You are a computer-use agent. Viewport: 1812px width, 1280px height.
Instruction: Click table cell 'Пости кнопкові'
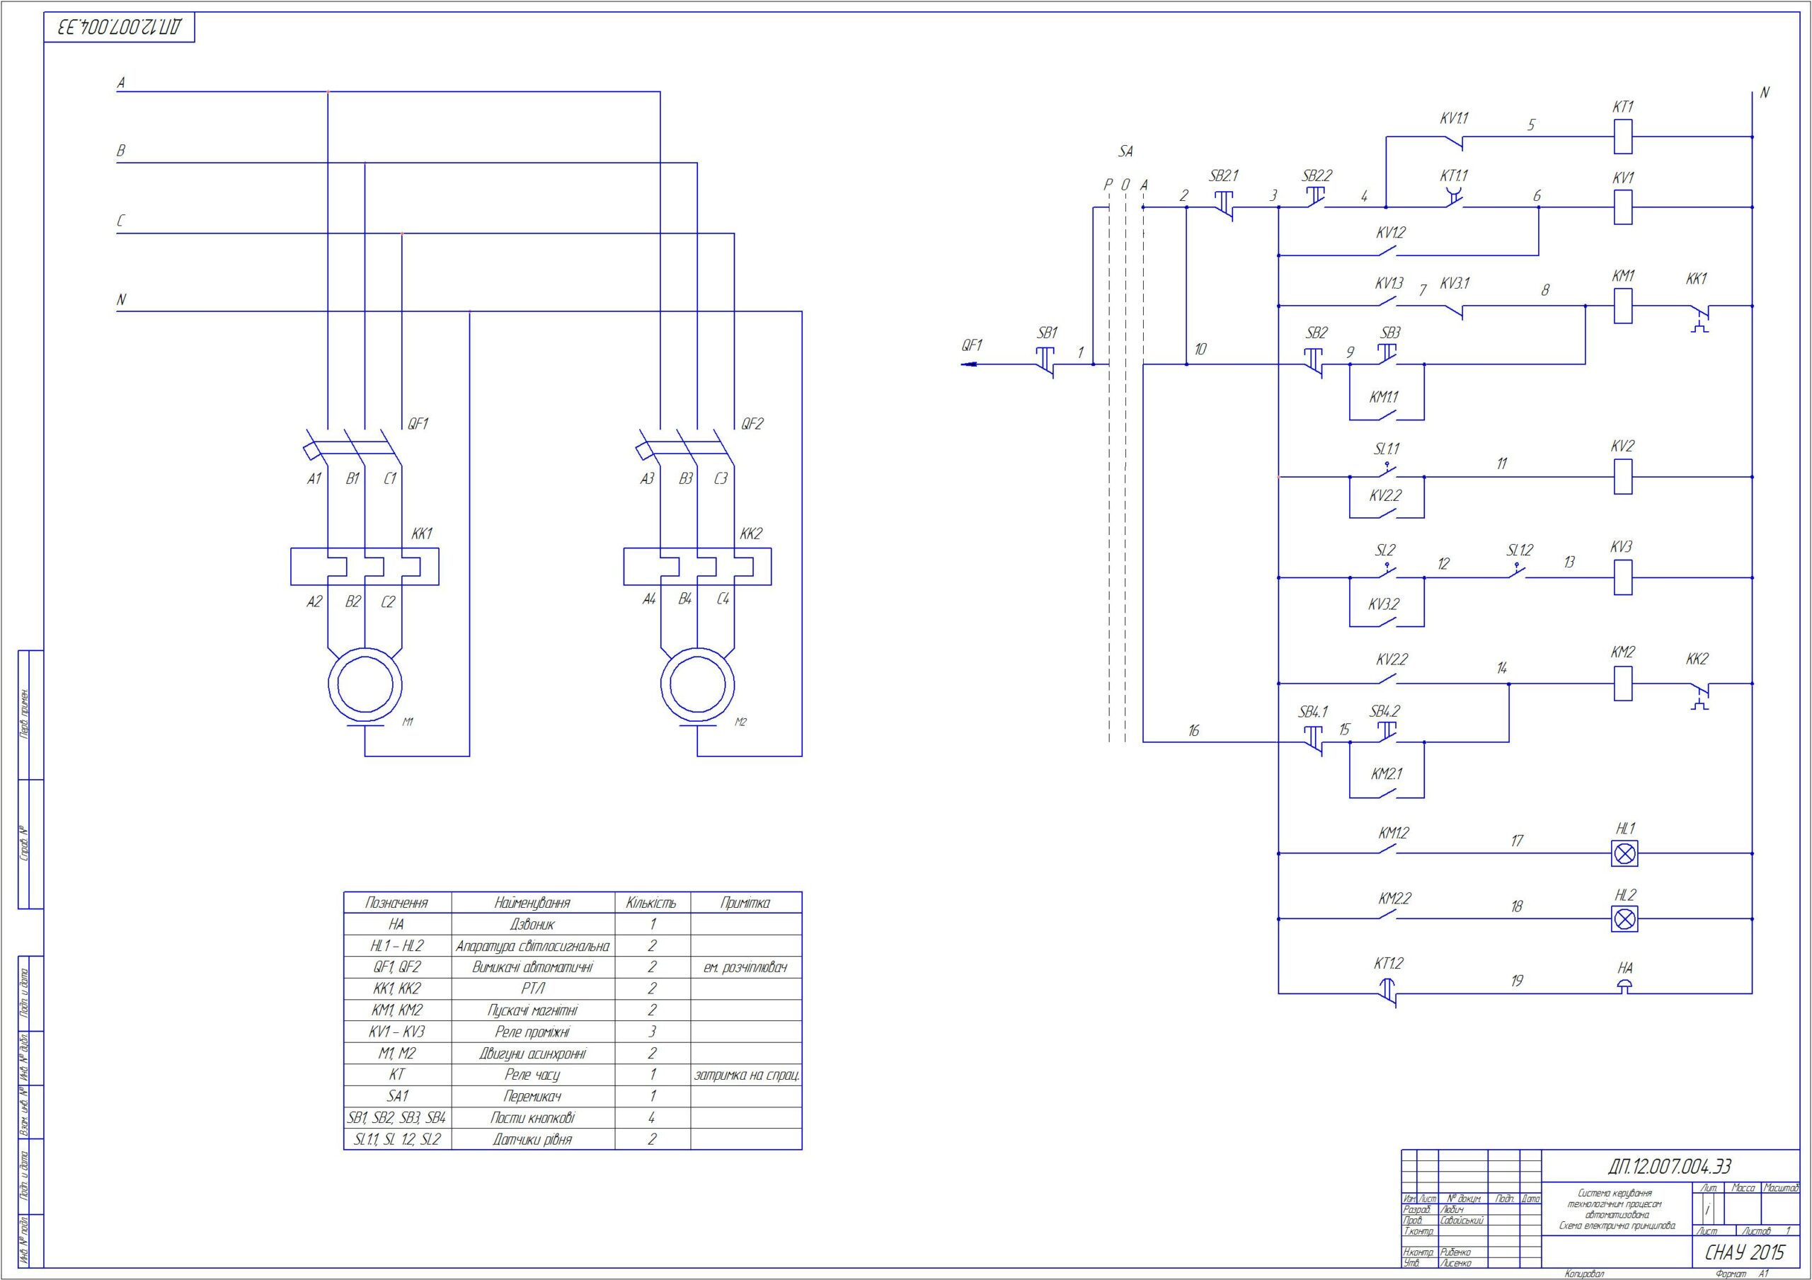tap(533, 1117)
